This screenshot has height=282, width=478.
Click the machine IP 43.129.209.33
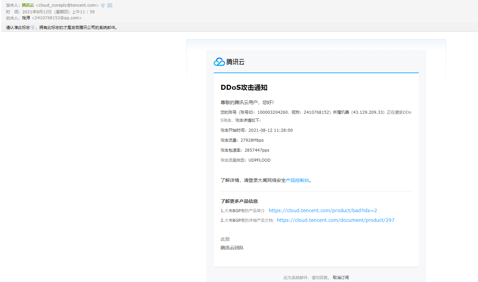(x=368, y=112)
